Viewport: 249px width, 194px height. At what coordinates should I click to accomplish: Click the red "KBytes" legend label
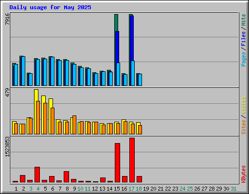pyautogui.click(x=244, y=174)
